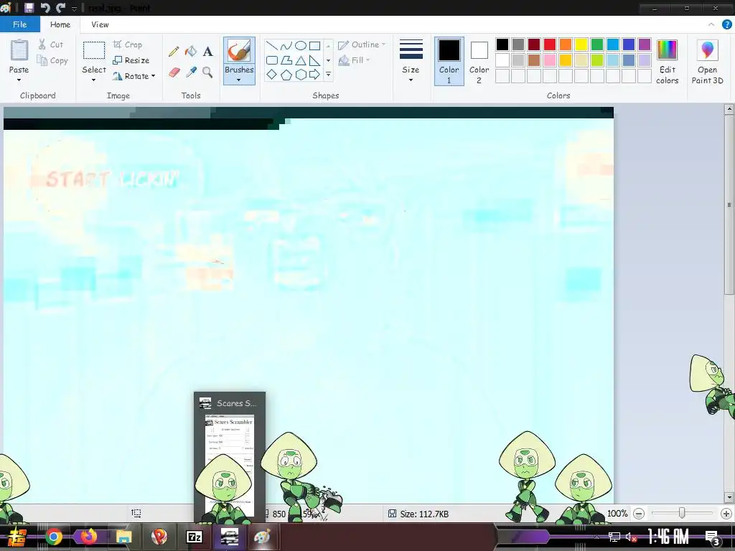Open the File menu
Screen dimensions: 735x551
(x=19, y=24)
